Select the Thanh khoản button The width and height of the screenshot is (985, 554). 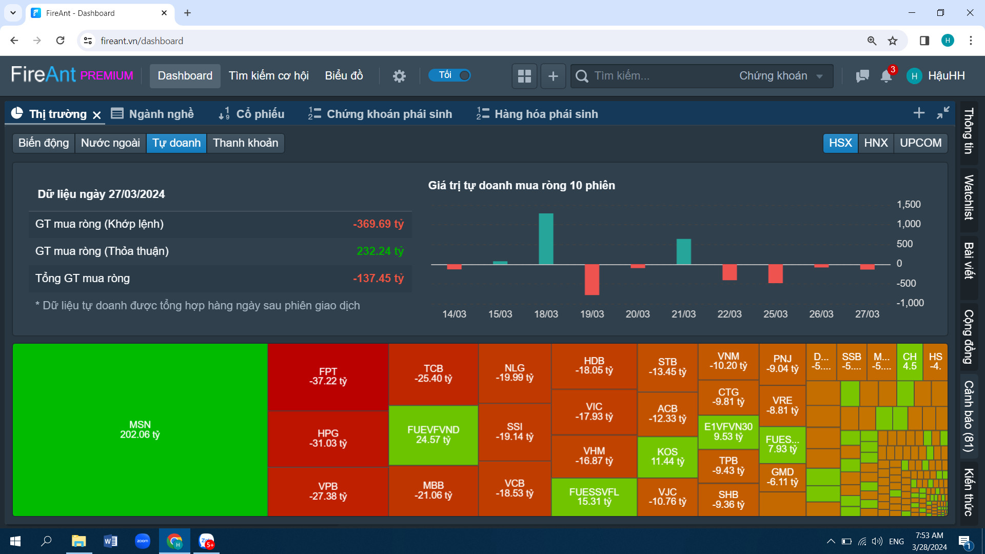tap(245, 143)
